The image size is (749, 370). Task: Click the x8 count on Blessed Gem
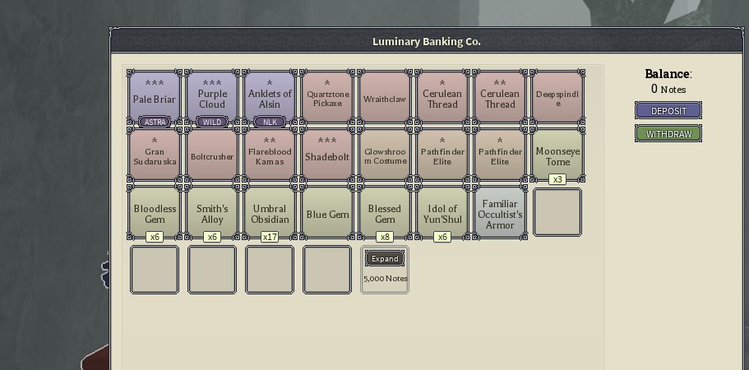(385, 237)
